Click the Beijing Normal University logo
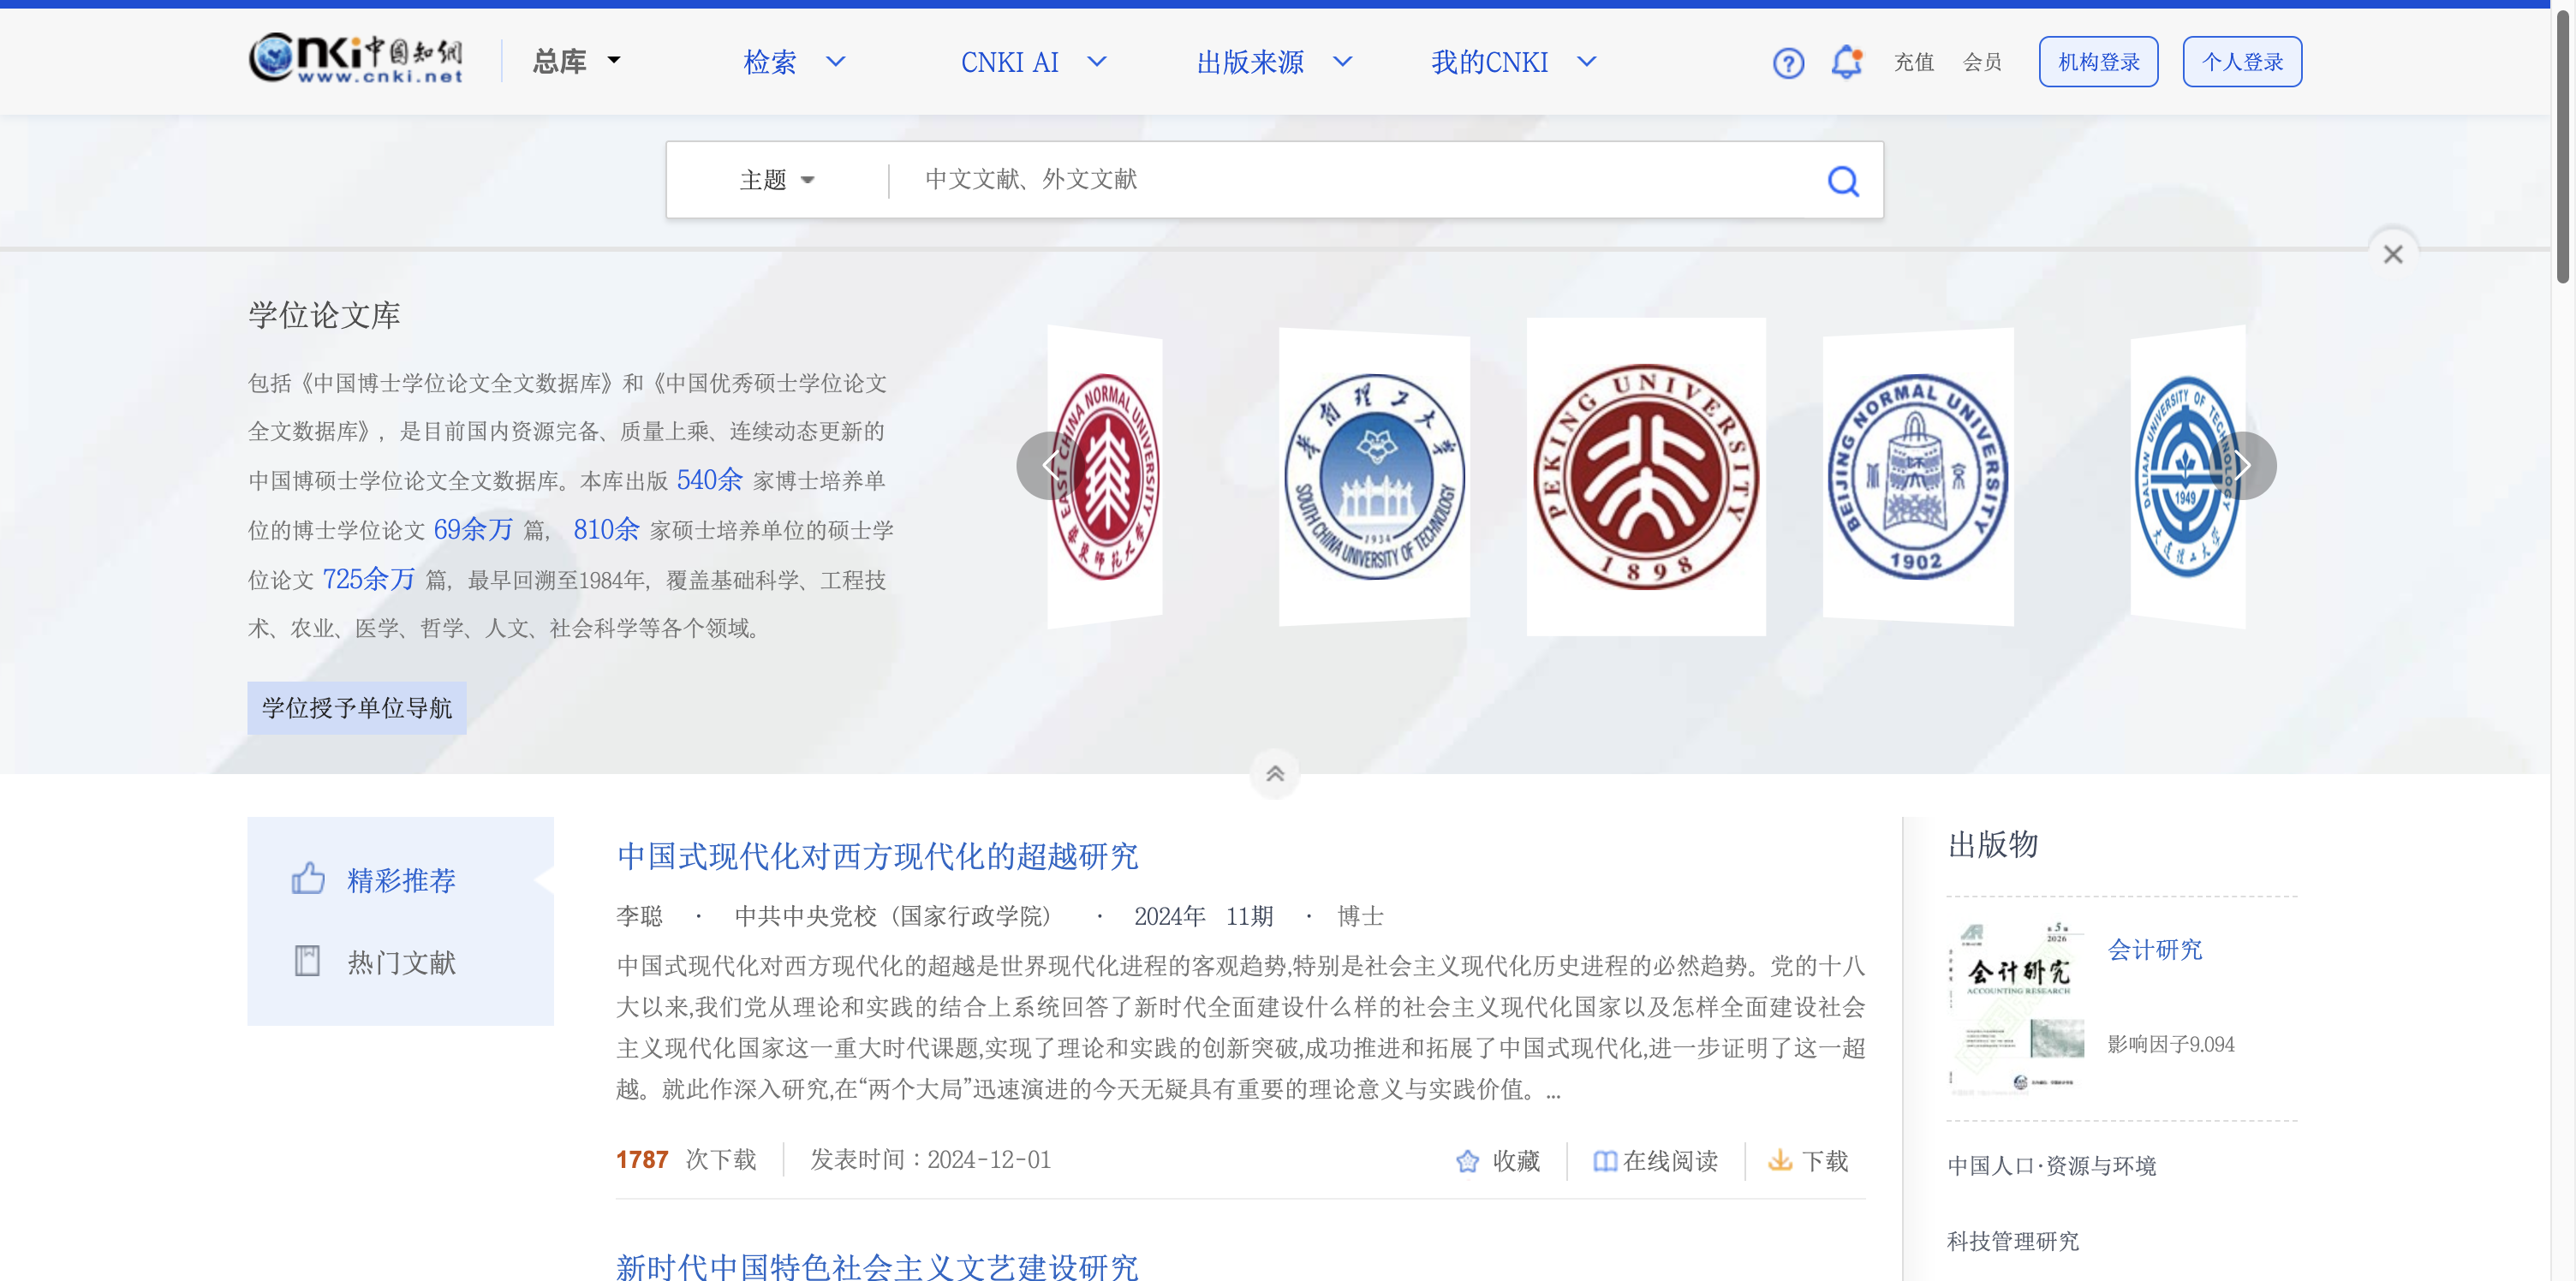Viewport: 2576px width, 1281px height. pos(1918,477)
